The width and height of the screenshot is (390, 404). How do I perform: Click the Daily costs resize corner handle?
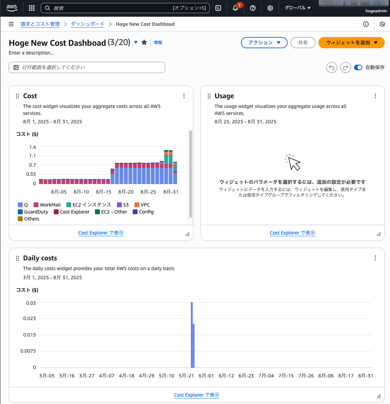379,396
